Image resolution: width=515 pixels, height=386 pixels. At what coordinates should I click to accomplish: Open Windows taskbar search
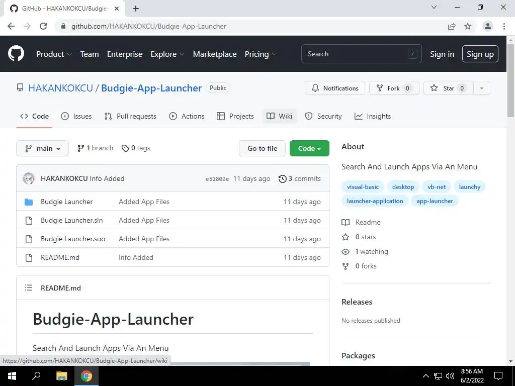pos(36,375)
